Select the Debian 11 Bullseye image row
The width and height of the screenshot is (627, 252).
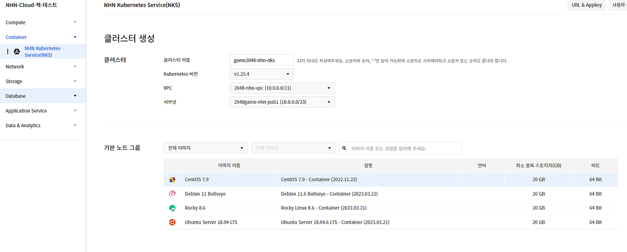tap(391, 194)
